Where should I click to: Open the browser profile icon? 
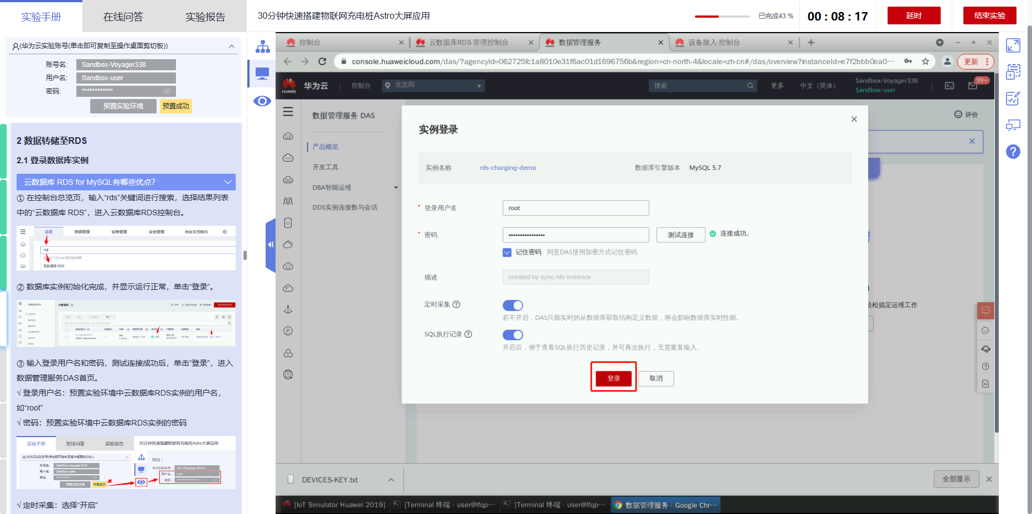click(x=947, y=61)
